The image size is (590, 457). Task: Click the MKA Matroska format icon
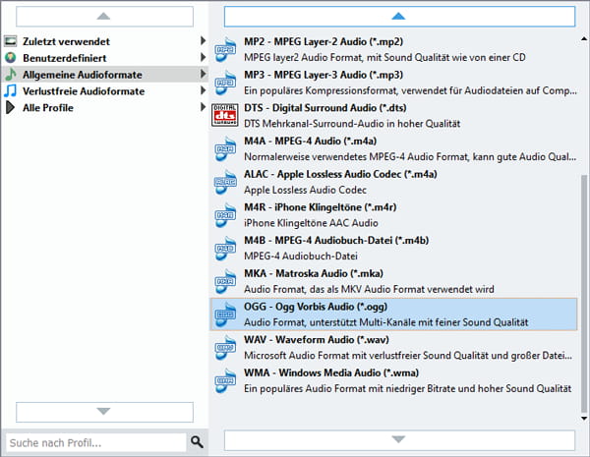pyautogui.click(x=225, y=281)
